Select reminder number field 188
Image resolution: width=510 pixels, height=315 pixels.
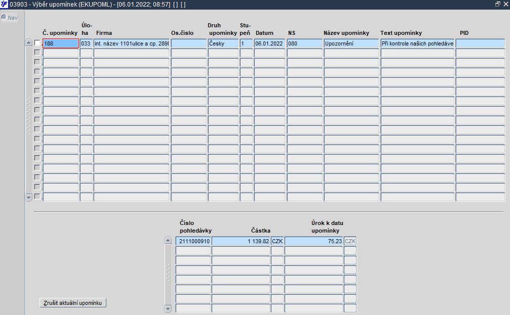click(x=61, y=43)
